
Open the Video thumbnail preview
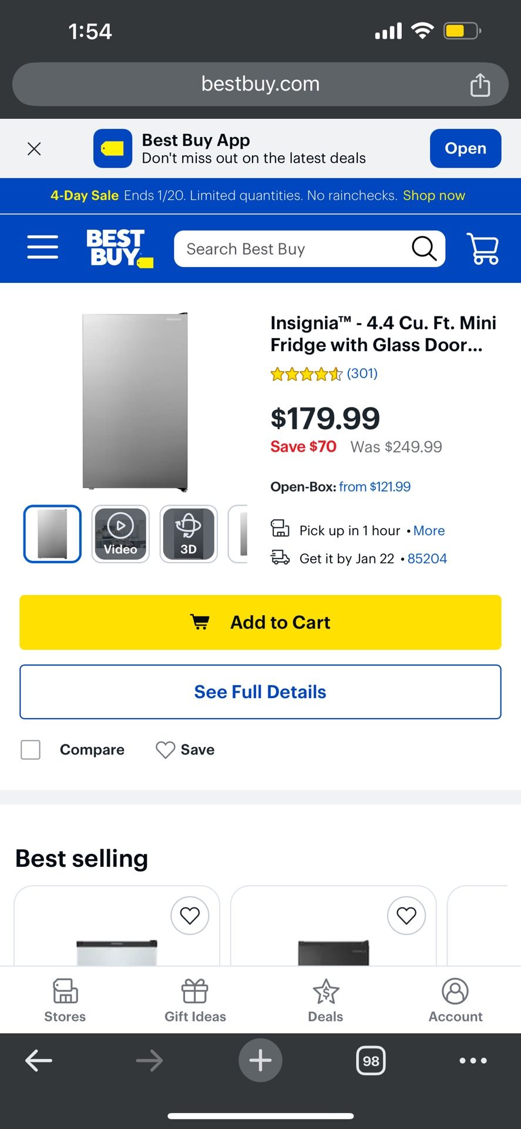120,533
